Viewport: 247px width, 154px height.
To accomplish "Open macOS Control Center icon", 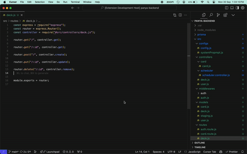I will tap(214, 2).
